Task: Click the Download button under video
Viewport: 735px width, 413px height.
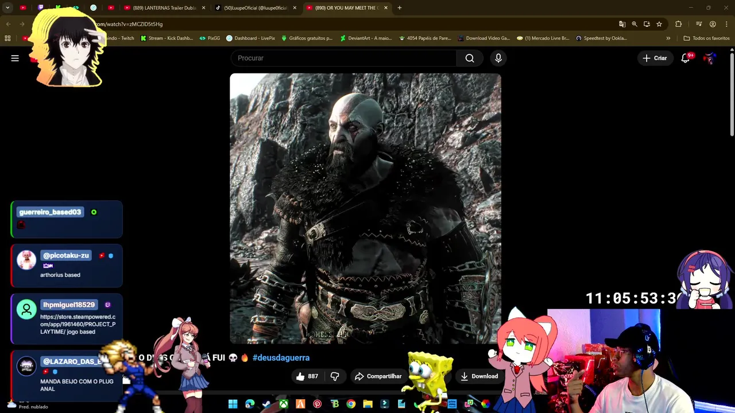Action: click(x=479, y=376)
